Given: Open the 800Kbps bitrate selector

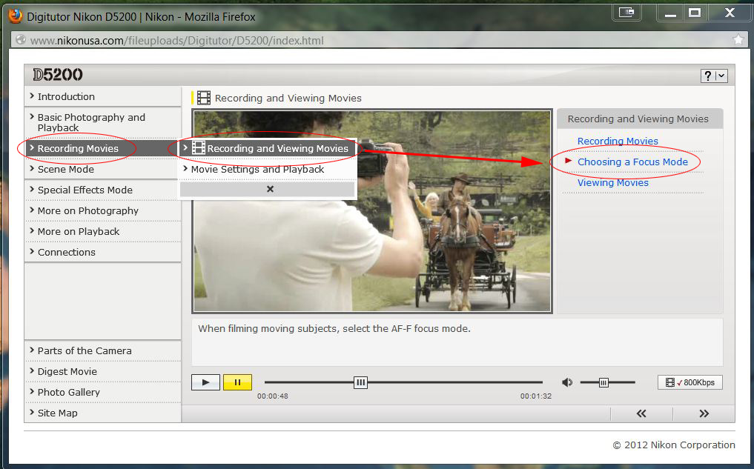Looking at the screenshot, I should (x=690, y=382).
